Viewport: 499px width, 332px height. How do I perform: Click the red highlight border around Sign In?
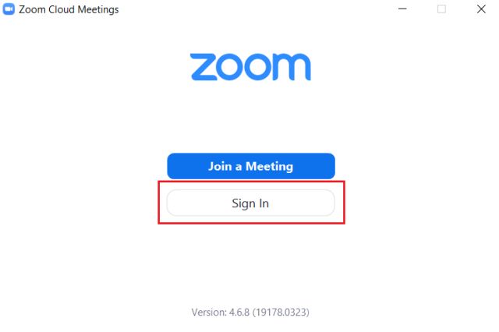click(x=251, y=182)
